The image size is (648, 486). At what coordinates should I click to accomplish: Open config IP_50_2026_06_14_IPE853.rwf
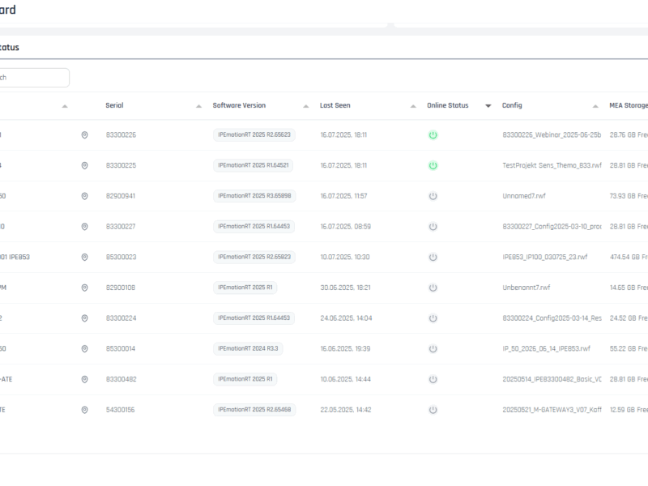(x=546, y=348)
